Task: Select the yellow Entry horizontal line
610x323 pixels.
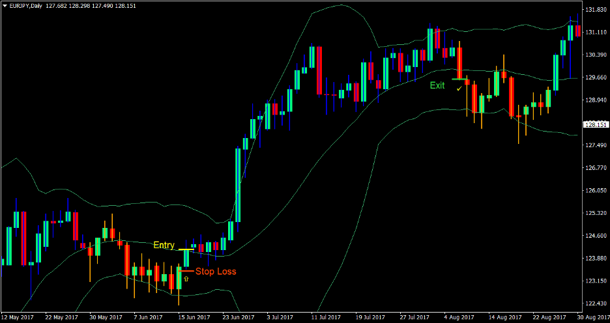Action: coord(186,249)
